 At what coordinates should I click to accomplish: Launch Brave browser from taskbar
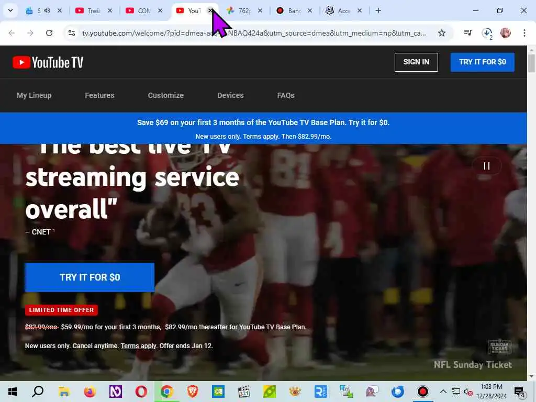point(193,392)
